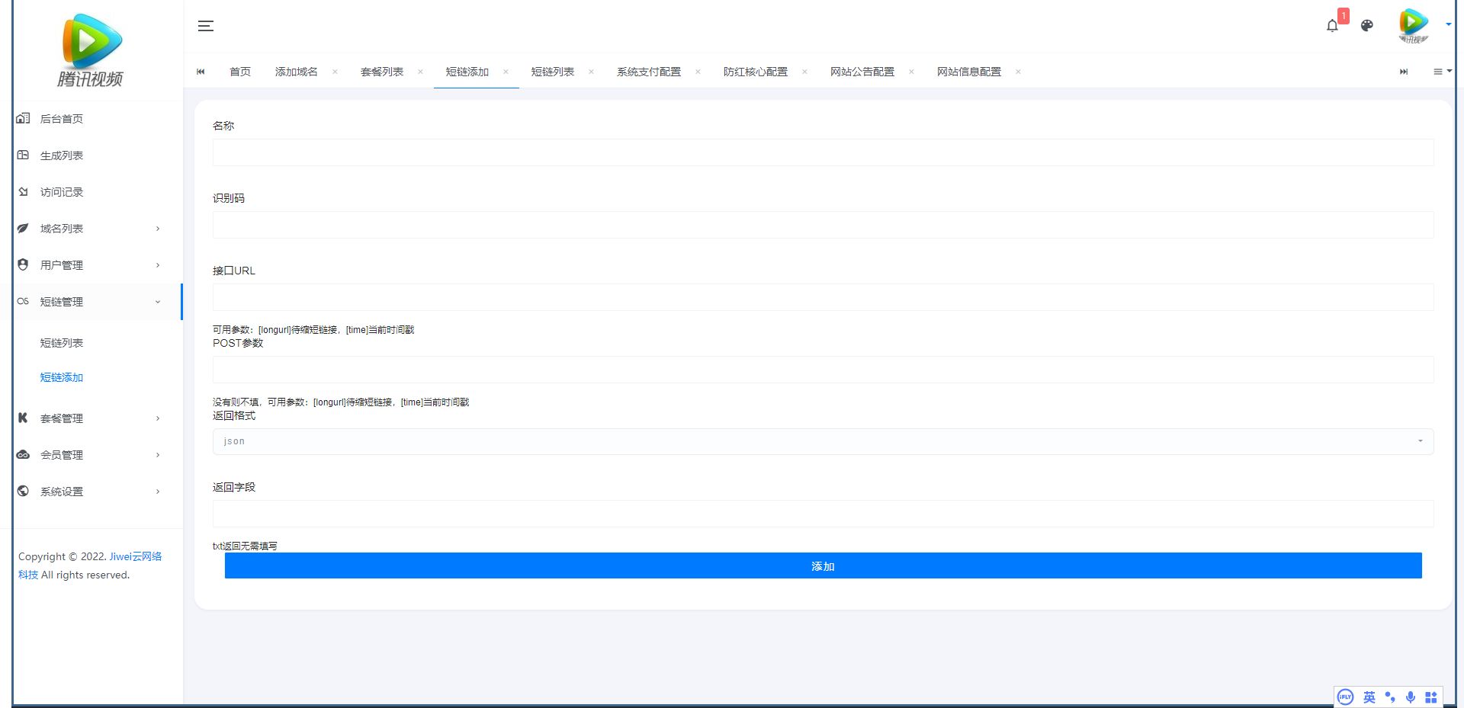Image resolution: width=1464 pixels, height=708 pixels.
Task: Expand the 系统设置 menu chevron
Action: tap(158, 492)
